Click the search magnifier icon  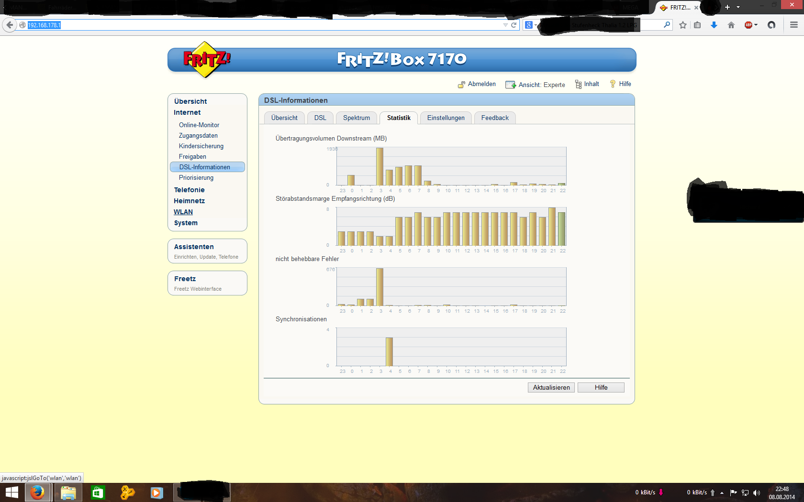[667, 25]
